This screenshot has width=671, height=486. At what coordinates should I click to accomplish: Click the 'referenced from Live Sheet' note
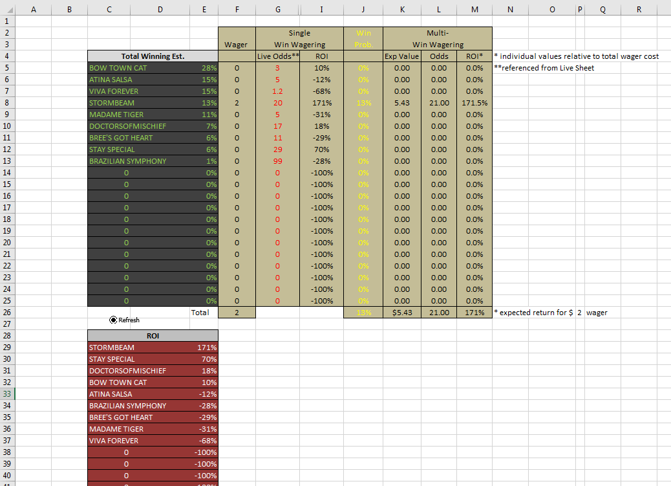547,68
